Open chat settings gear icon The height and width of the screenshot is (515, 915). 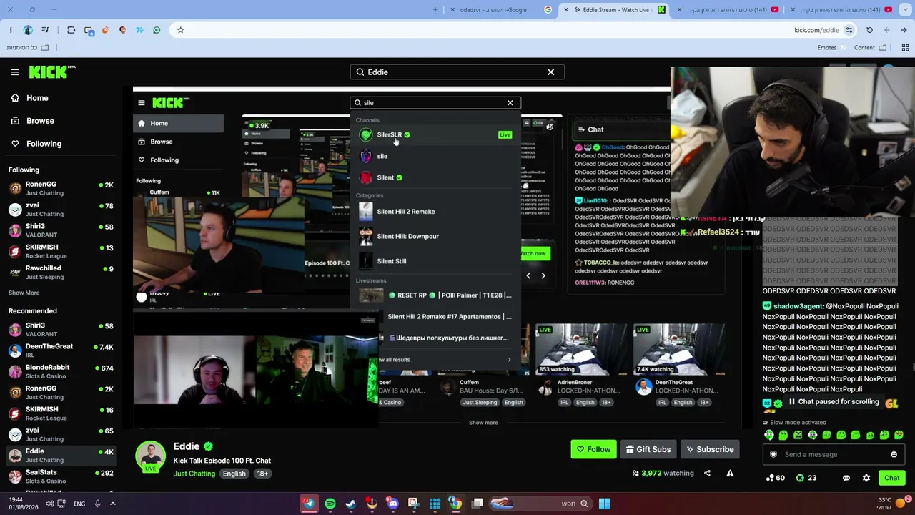[866, 478]
